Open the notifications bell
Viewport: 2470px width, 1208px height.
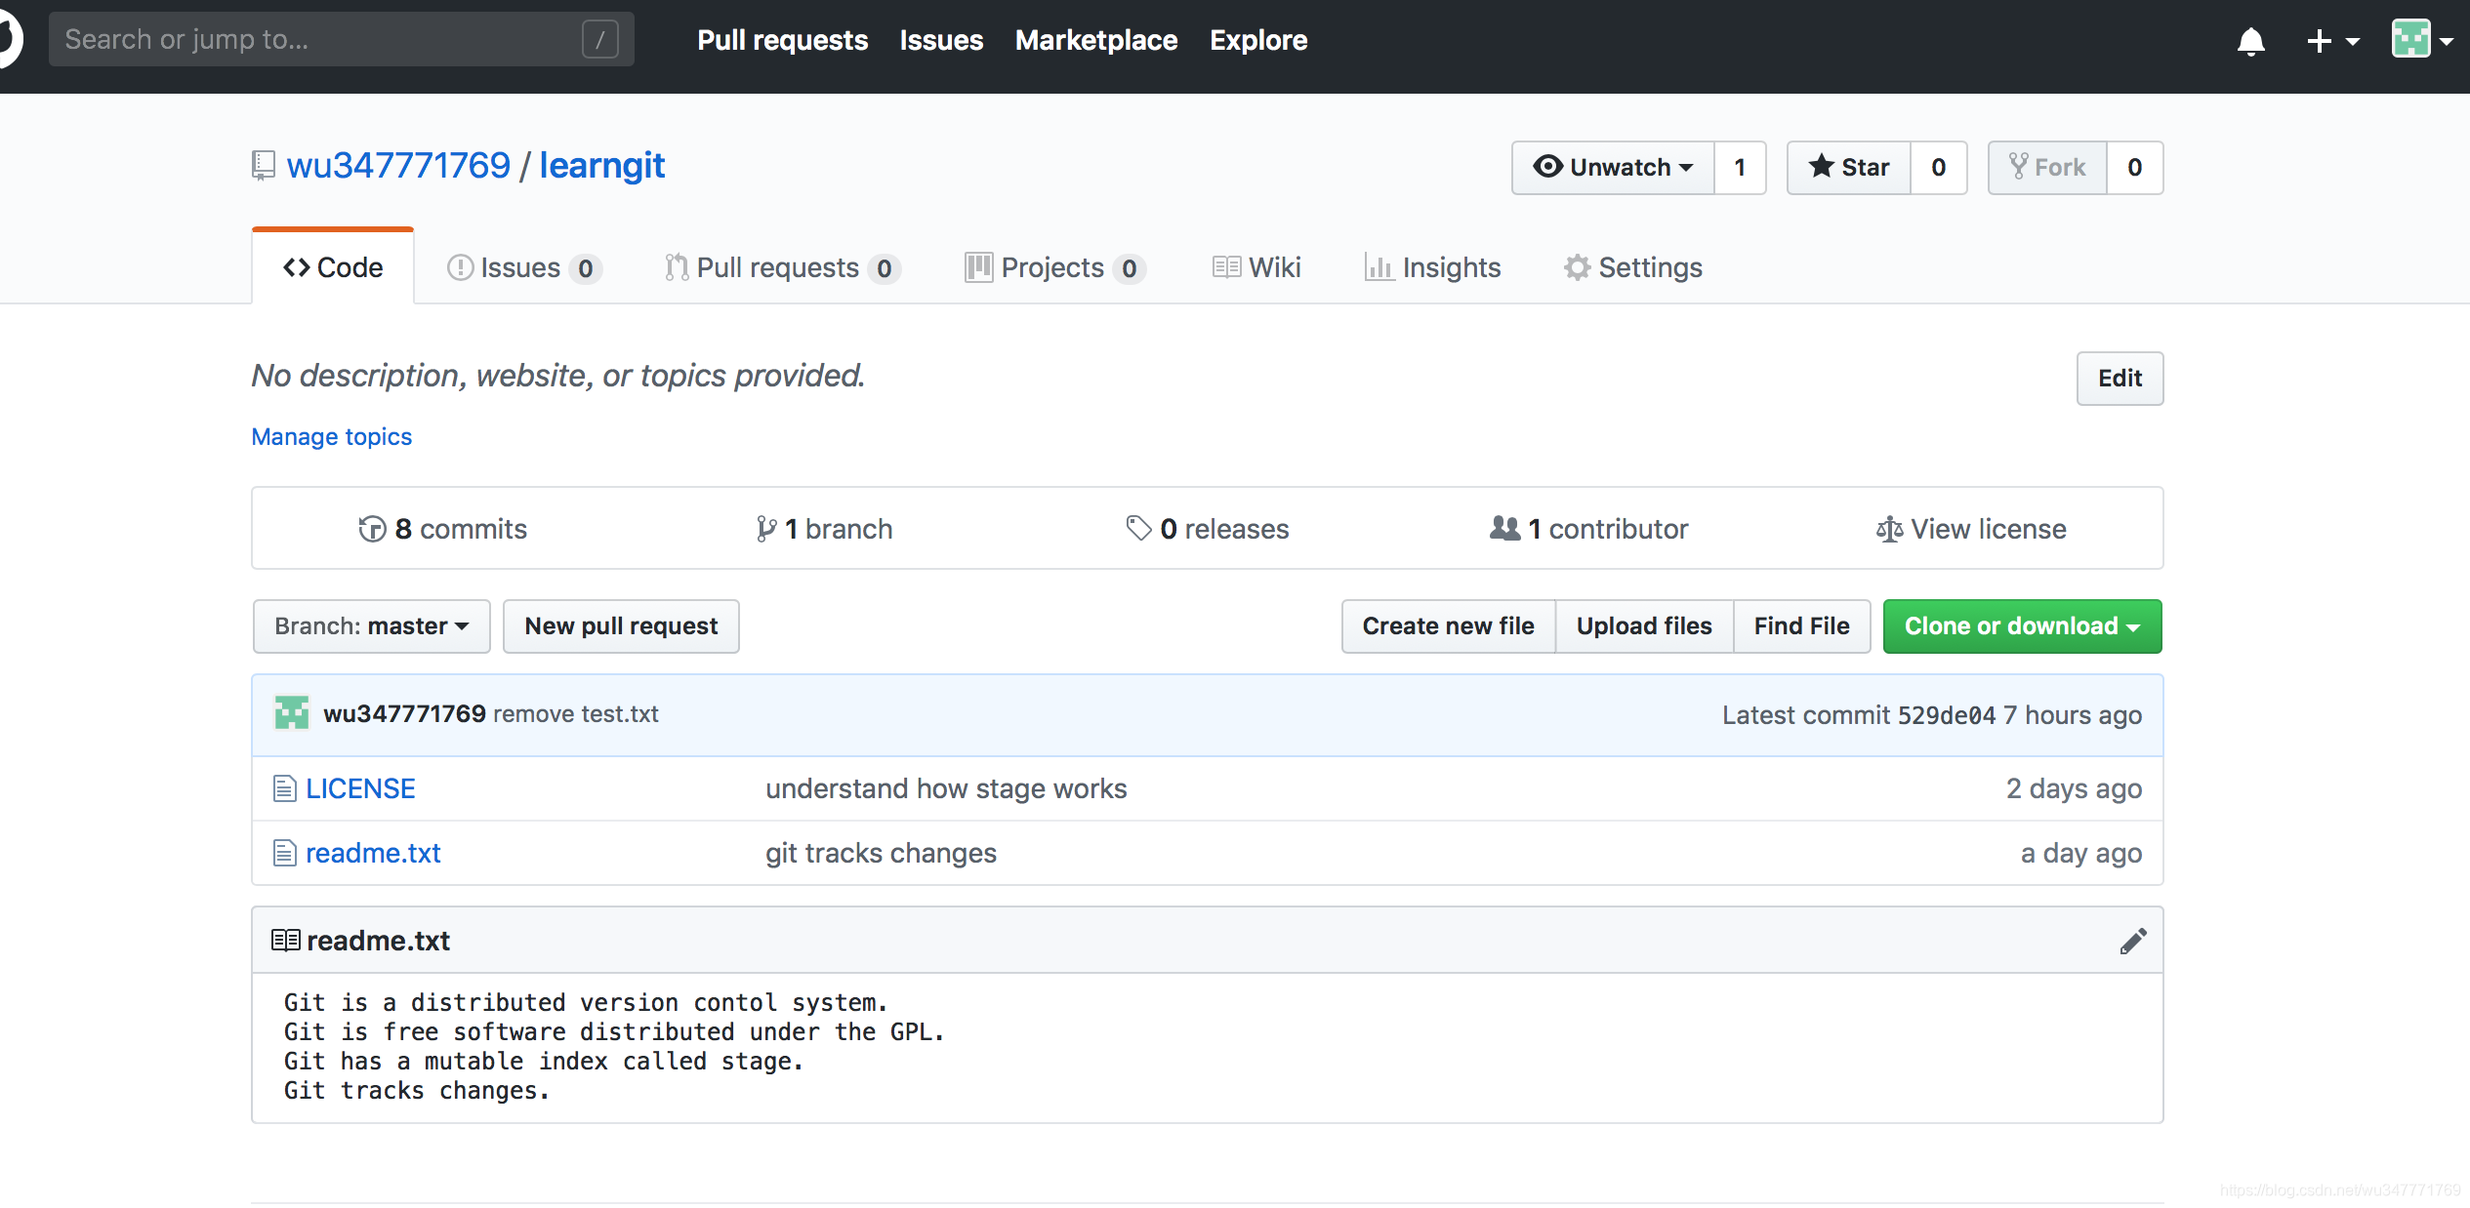[x=2250, y=41]
